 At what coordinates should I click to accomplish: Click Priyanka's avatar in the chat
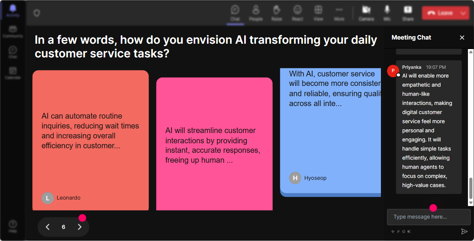click(x=393, y=71)
